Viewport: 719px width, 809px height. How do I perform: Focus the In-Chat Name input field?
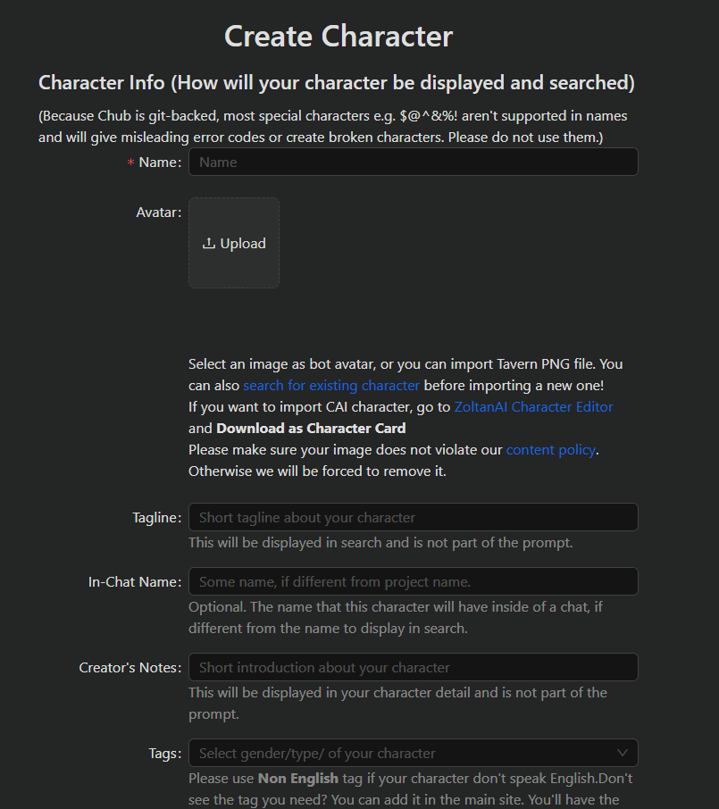pyautogui.click(x=413, y=581)
